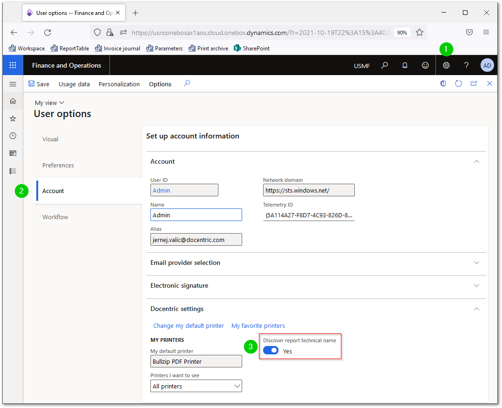
Task: Close the User options browser tab
Action: click(118, 13)
